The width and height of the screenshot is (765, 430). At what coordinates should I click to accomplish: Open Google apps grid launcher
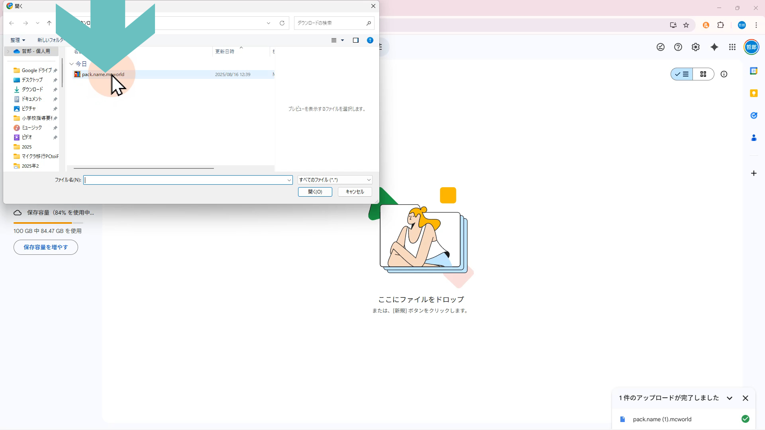[732, 47]
